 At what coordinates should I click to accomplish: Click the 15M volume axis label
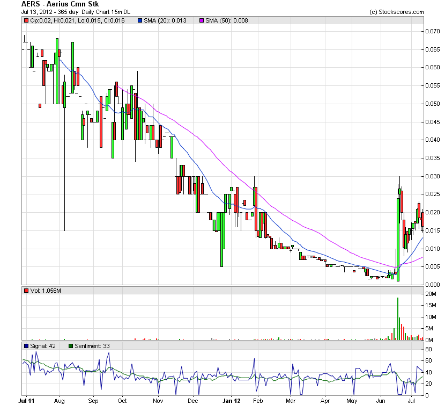pos(431,306)
